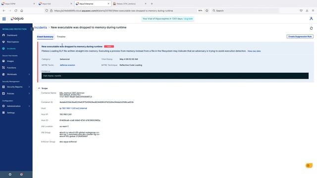Open browser downloads panel

pos(307,10)
